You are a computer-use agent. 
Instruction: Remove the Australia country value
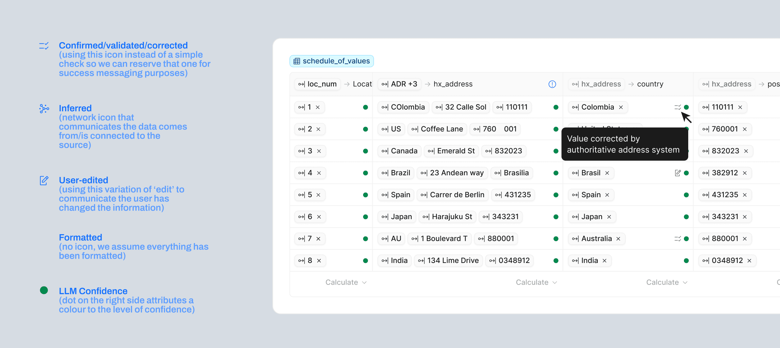[x=618, y=239]
